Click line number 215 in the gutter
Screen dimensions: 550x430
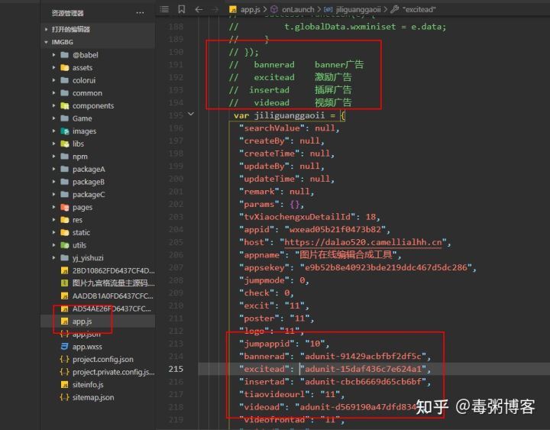pos(176,369)
